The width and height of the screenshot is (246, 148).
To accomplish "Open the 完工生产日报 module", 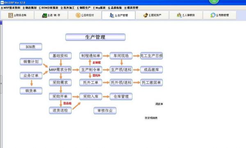I will point(151,56).
